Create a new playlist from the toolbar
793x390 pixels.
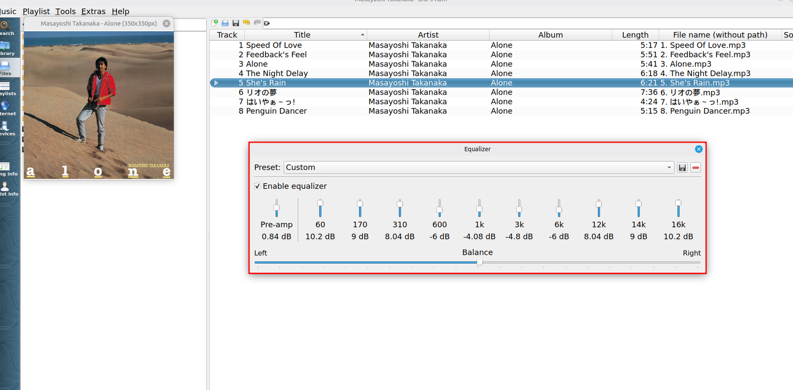pyautogui.click(x=215, y=23)
